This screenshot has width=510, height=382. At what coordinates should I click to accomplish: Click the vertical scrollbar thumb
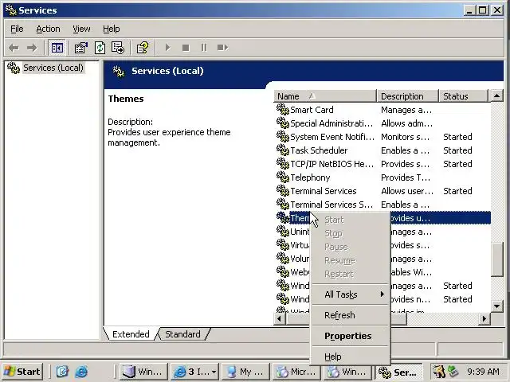point(496,260)
